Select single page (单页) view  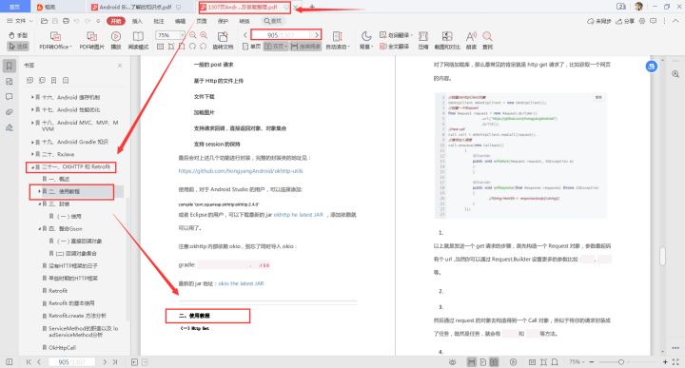click(251, 47)
